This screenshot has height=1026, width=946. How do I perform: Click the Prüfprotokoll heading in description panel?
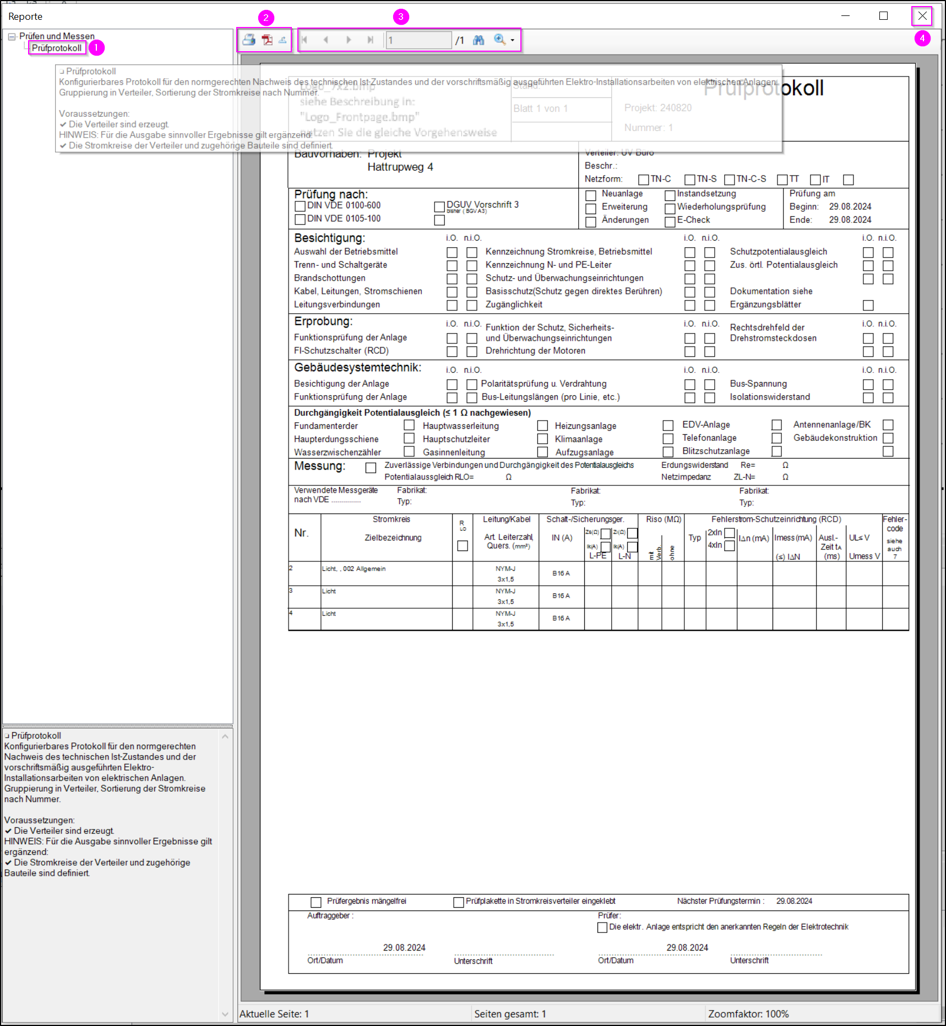click(x=36, y=735)
